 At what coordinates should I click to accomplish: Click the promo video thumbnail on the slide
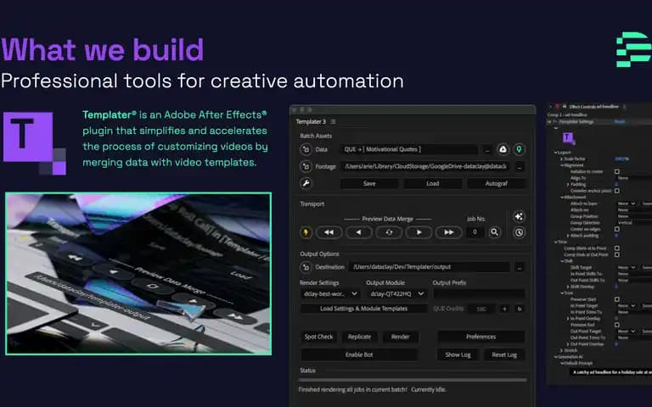tap(138, 274)
